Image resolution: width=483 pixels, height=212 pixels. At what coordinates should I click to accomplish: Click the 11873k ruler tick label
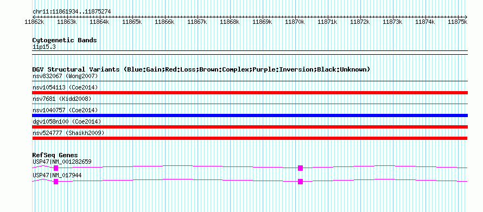click(x=392, y=22)
